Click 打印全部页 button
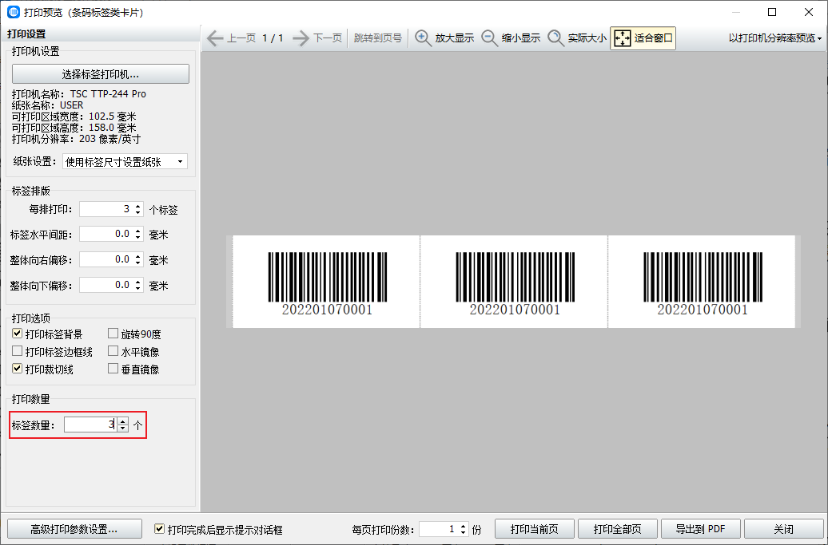The image size is (828, 545). (x=618, y=529)
